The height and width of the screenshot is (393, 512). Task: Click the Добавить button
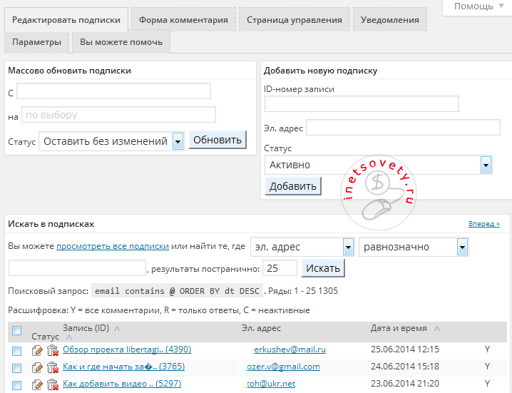(293, 186)
